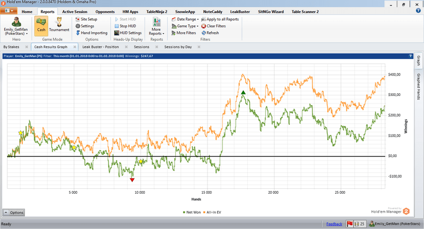Refresh the report data

(211, 33)
